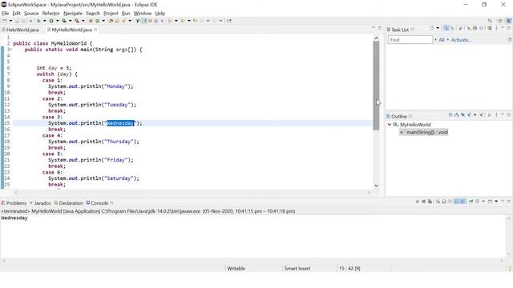
Task: Toggle Focus on Workweek in Task List
Action: (x=460, y=29)
